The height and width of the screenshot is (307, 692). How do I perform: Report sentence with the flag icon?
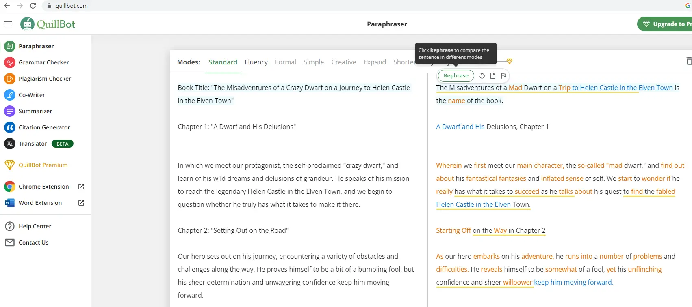[504, 76]
